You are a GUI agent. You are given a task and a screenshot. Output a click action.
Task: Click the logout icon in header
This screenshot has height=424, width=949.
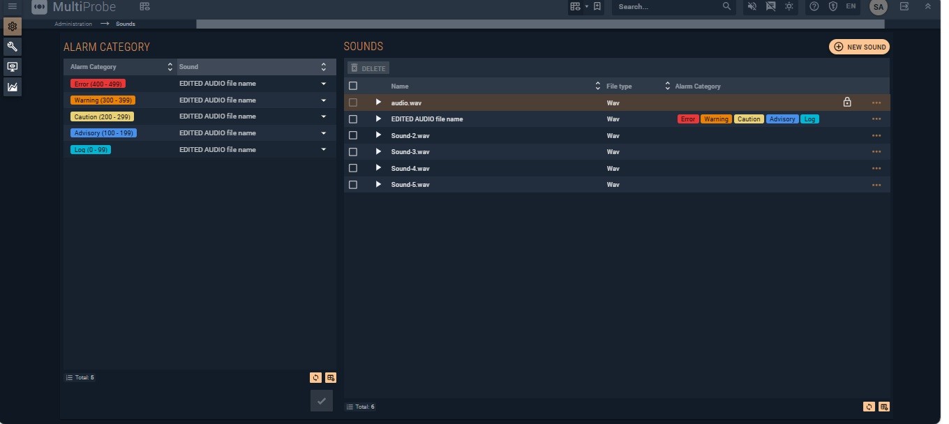click(904, 6)
